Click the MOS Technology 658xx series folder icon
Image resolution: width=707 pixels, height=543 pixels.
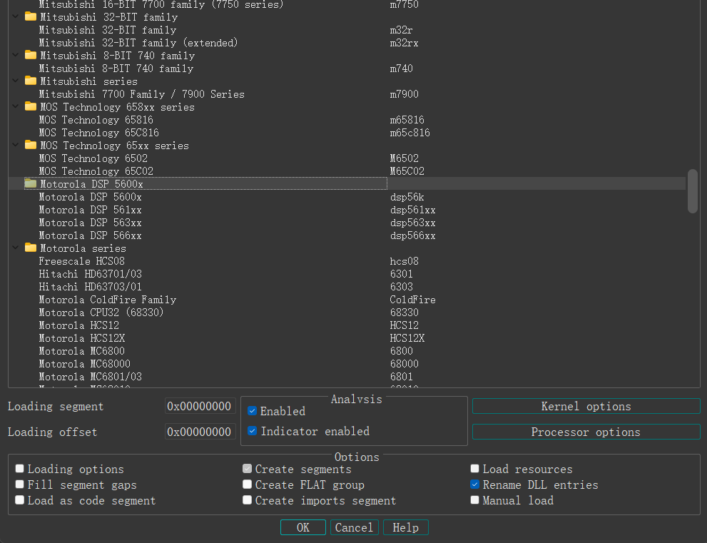(31, 106)
